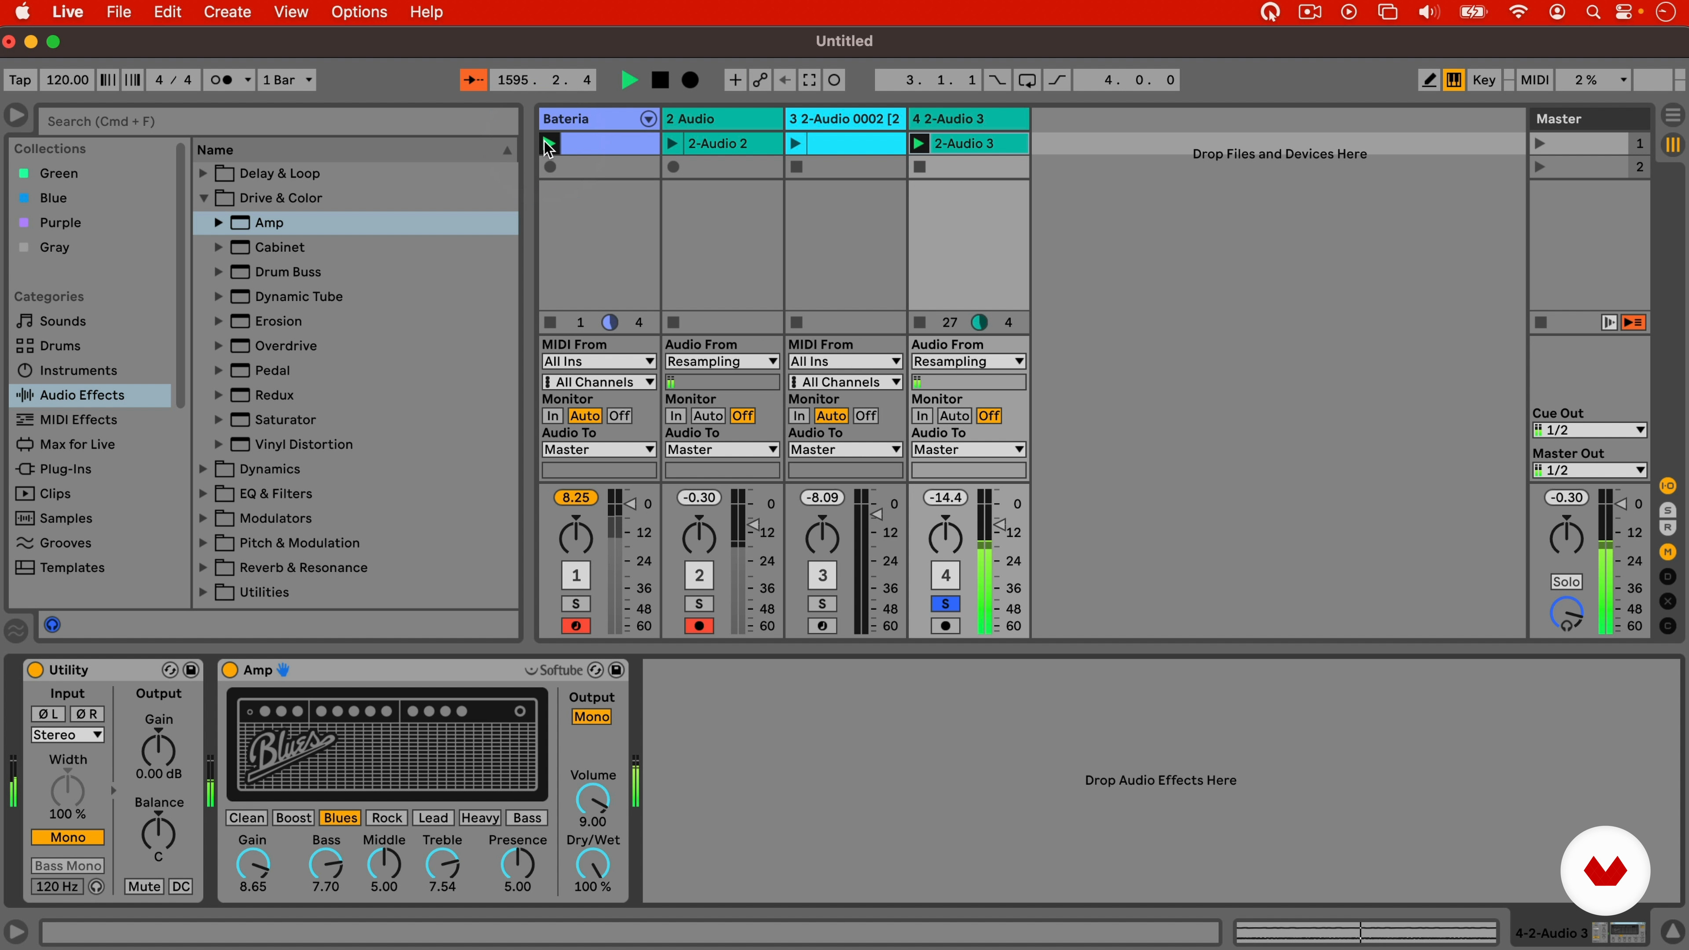Select MIDI Effects category

coord(78,420)
